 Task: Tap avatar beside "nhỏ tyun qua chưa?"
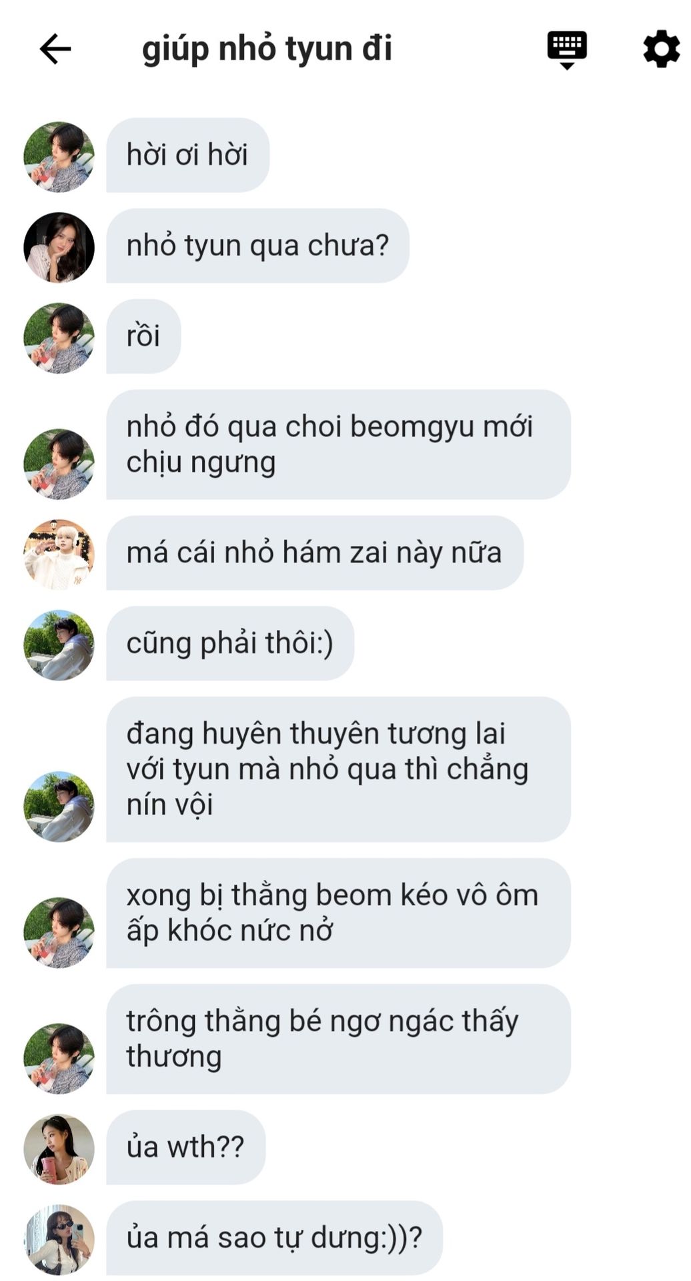pos(59,248)
